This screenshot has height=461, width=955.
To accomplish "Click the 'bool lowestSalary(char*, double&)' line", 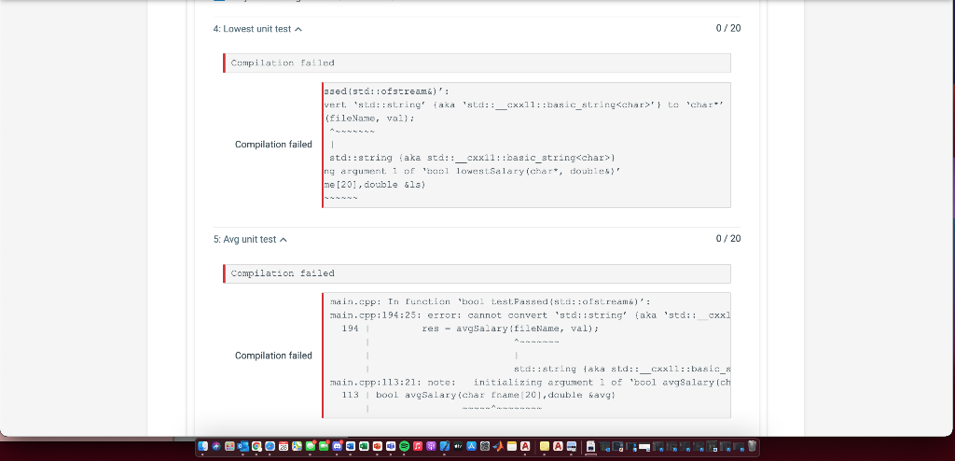I will coord(472,172).
